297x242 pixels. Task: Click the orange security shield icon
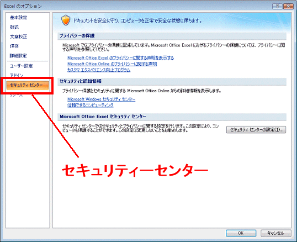coord(66,20)
